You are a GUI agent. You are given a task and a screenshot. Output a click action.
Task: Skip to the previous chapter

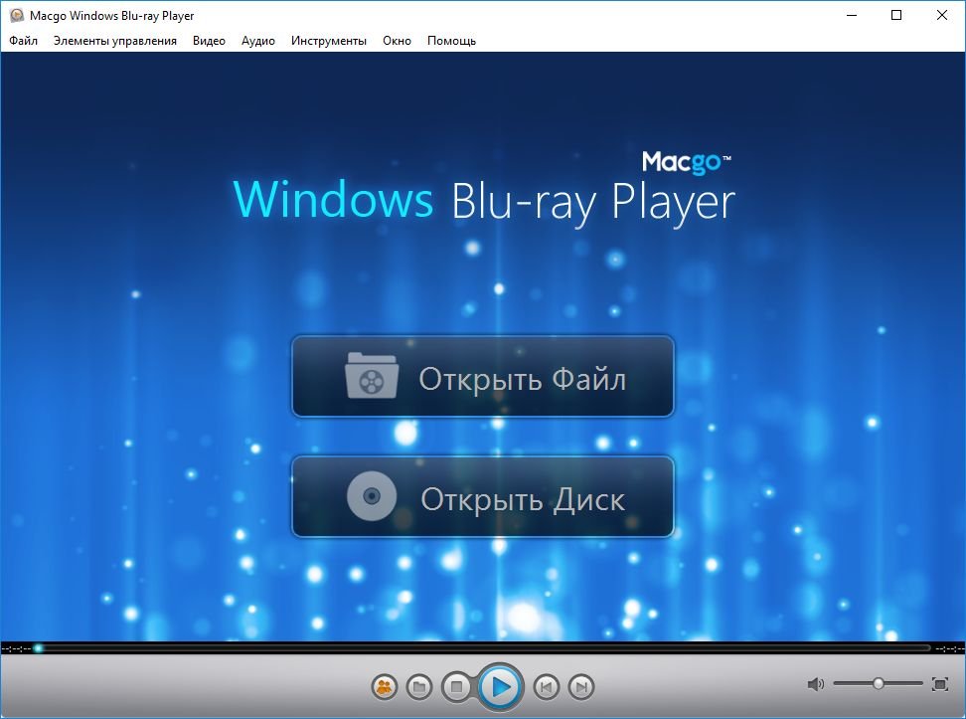546,686
